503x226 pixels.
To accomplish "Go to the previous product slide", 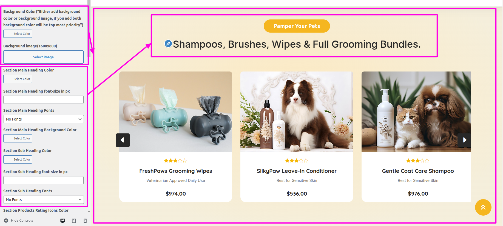I will coord(123,140).
